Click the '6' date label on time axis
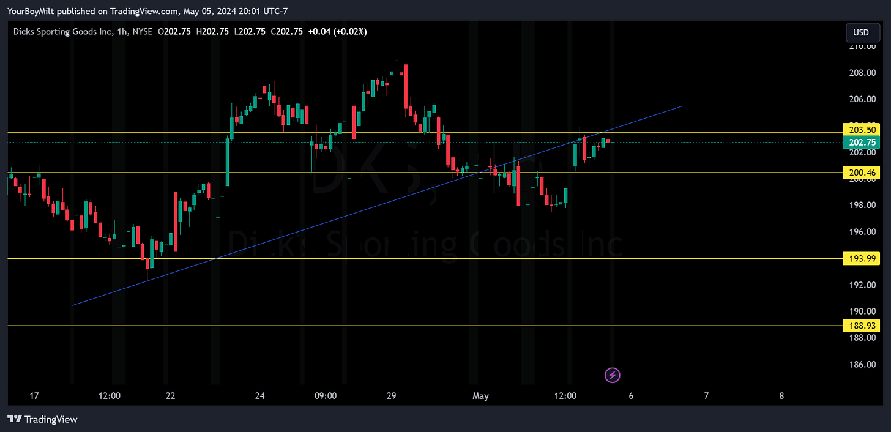This screenshot has height=432, width=891. pos(631,396)
